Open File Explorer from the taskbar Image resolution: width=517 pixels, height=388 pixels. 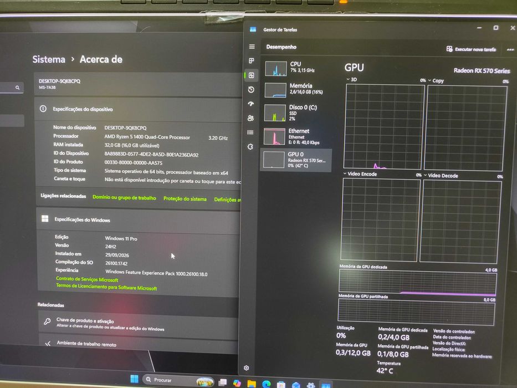click(252, 384)
